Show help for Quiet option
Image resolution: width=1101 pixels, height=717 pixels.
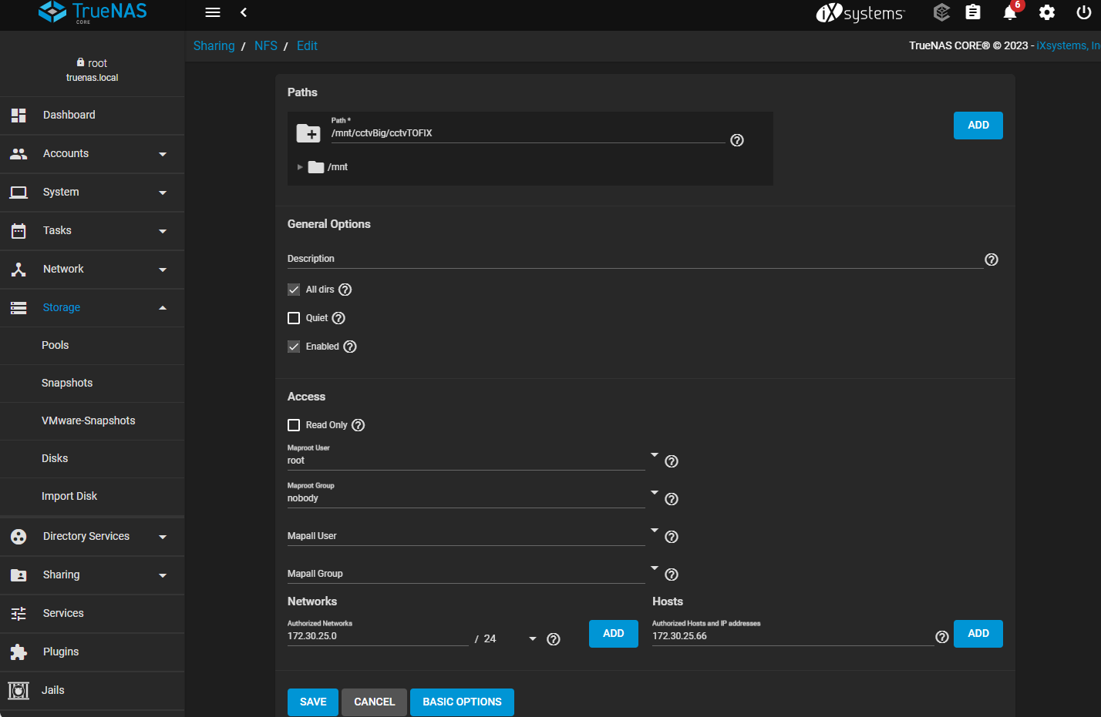(338, 318)
